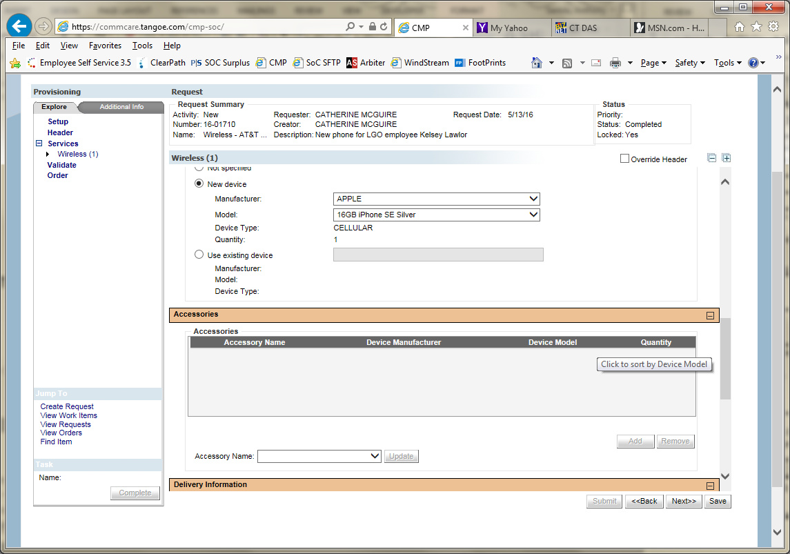Open the Favorites menu
Image resolution: width=790 pixels, height=554 pixels.
point(105,46)
